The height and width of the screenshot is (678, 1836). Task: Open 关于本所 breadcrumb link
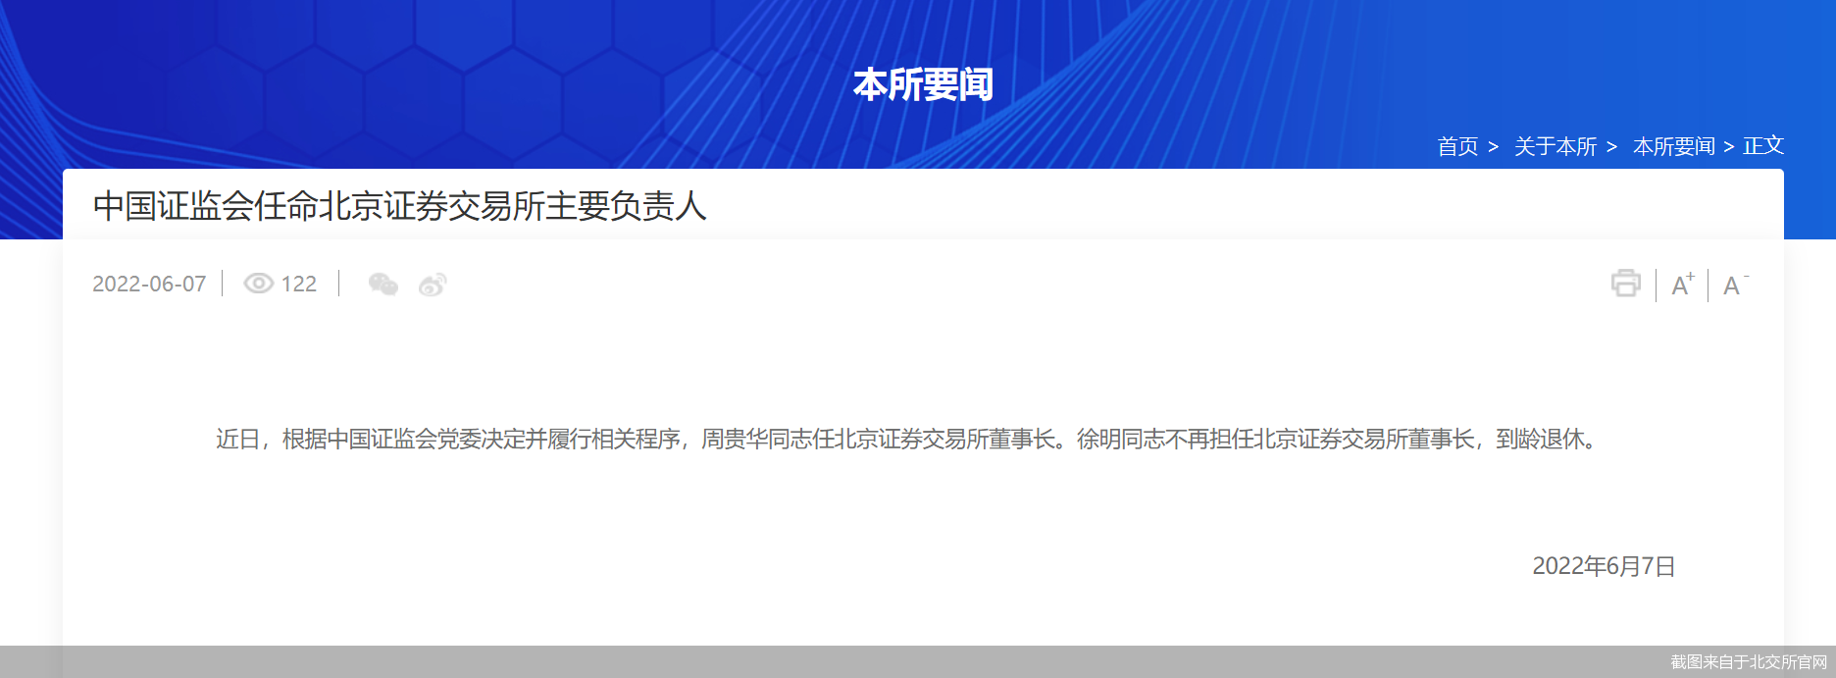[1555, 146]
